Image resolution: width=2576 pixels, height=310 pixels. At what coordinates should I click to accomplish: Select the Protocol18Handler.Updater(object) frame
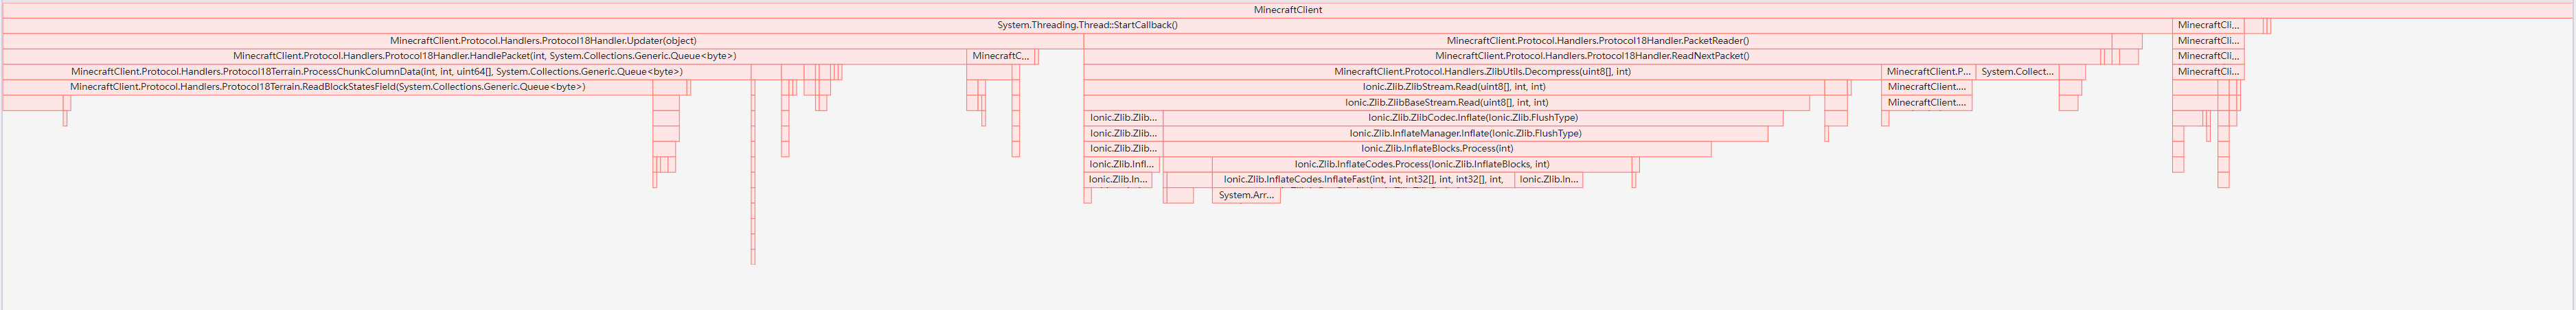tap(543, 41)
